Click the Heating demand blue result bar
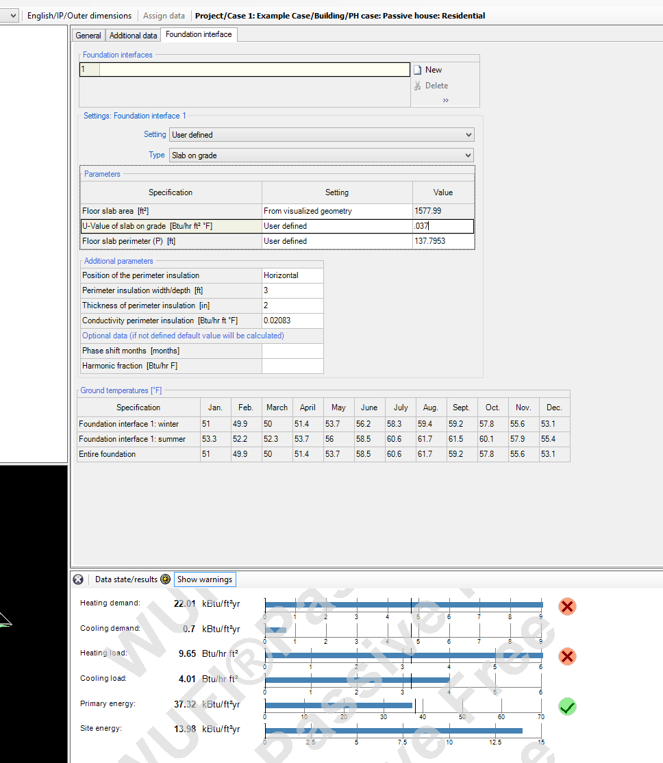The width and height of the screenshot is (663, 763). click(403, 604)
